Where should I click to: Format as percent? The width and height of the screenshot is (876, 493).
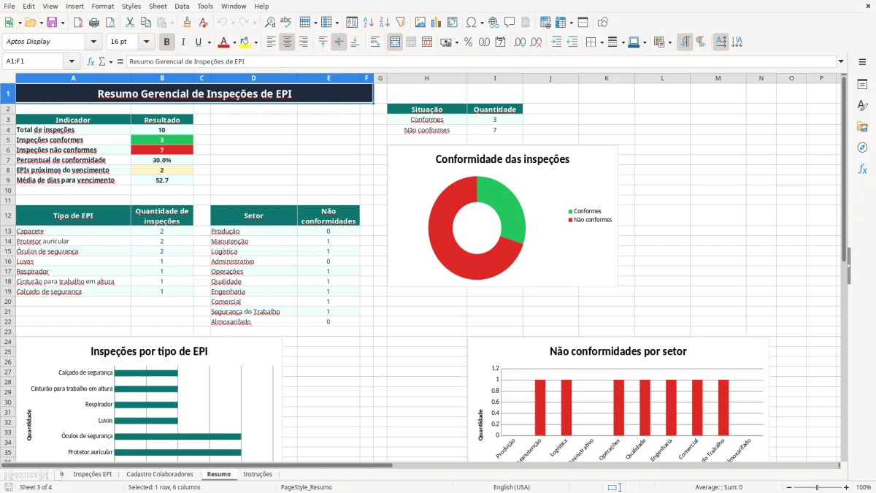click(x=468, y=42)
